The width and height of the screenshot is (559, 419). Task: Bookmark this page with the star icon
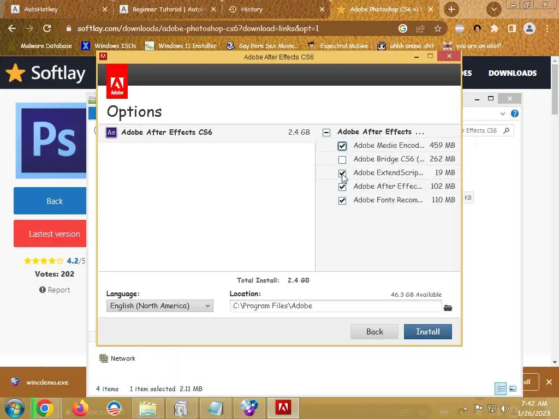[x=438, y=28]
